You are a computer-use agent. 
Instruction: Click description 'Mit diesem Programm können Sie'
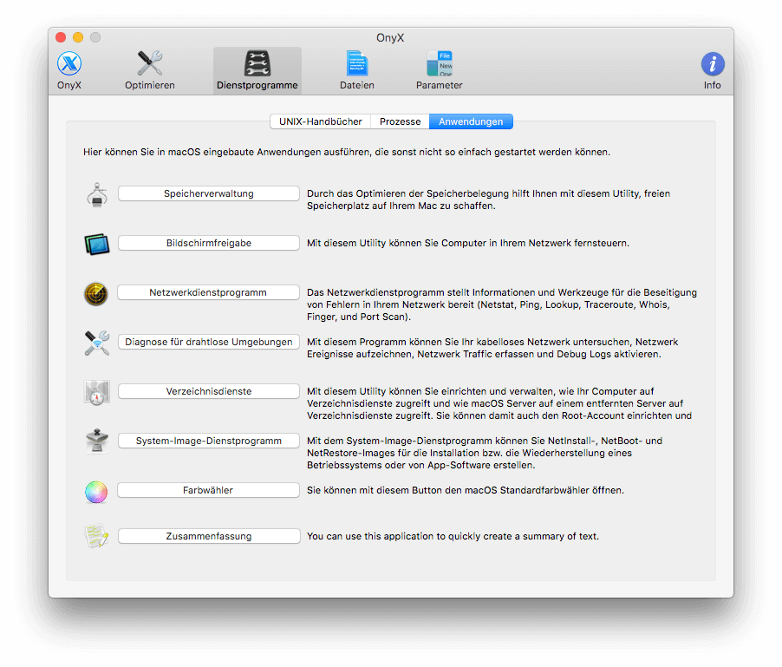click(492, 348)
